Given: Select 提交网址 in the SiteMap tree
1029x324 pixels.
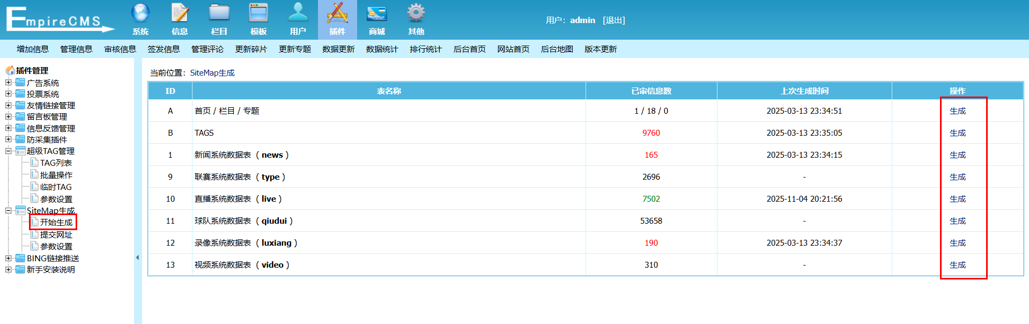Looking at the screenshot, I should click(56, 235).
